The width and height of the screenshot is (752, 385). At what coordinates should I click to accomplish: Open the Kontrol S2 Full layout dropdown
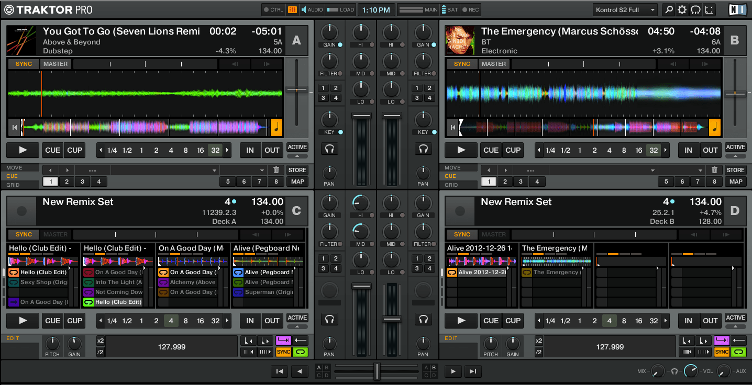pyautogui.click(x=625, y=9)
